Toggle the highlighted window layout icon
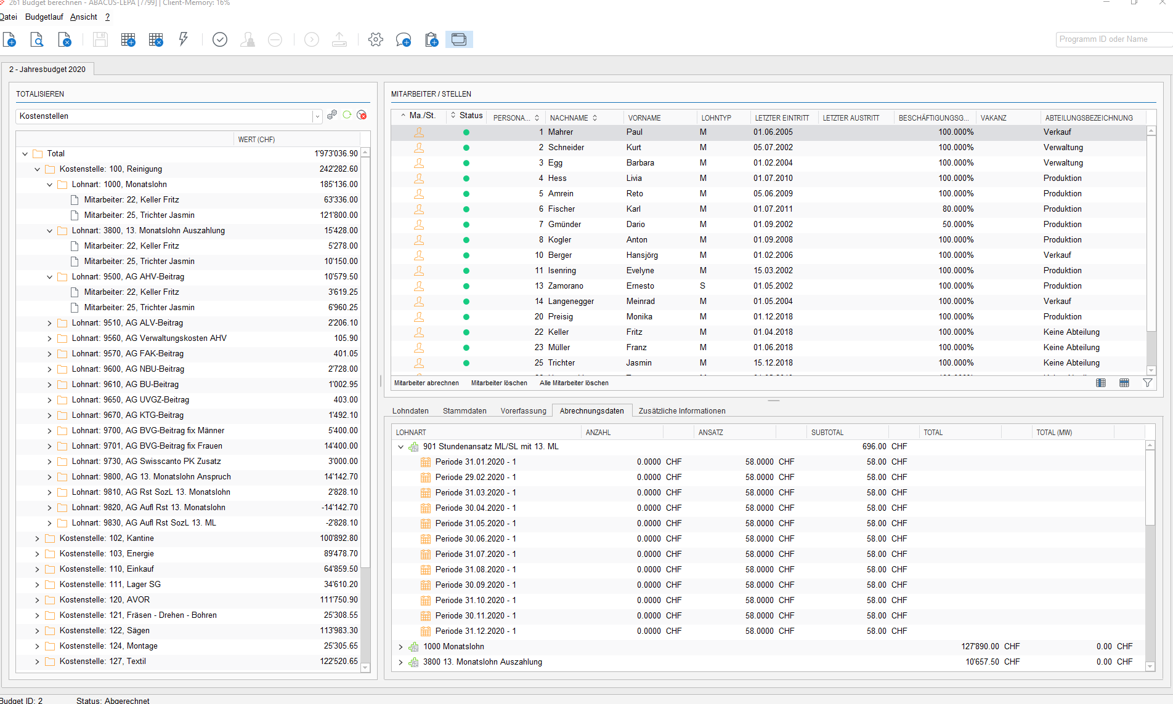This screenshot has width=1173, height=704. point(459,39)
